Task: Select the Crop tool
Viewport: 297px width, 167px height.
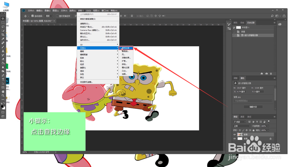Action: 3,35
